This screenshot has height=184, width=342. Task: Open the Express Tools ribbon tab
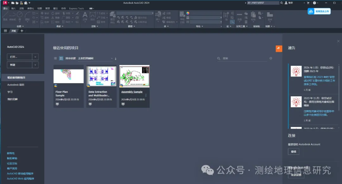pos(77,9)
